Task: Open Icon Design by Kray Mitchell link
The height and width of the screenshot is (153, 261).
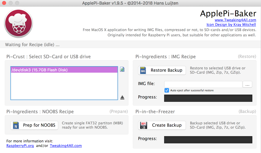Action: [231, 25]
